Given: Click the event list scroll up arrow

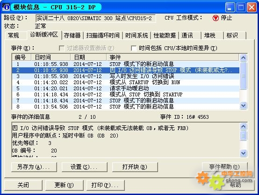Looking at the screenshot, I should point(243,58).
